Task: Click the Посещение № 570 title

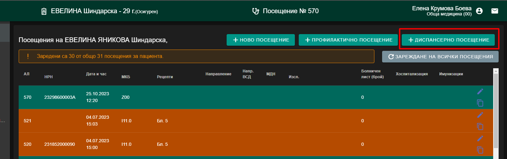Action: 291,11
